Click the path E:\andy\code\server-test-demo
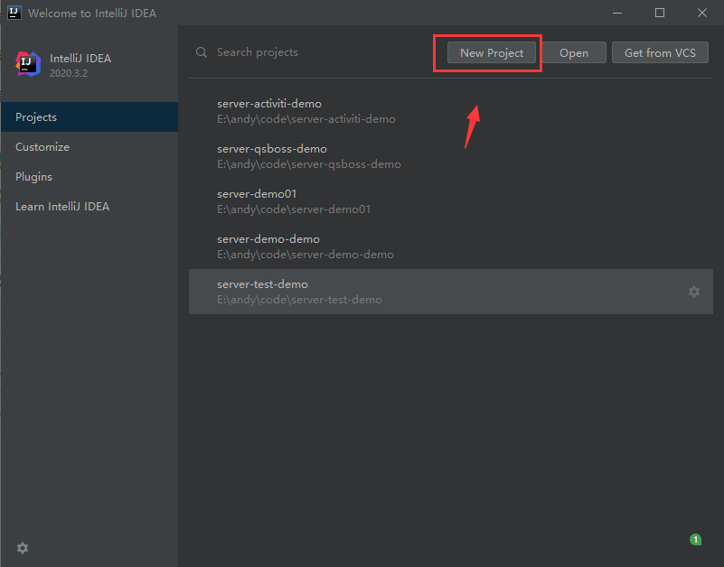The image size is (724, 567). coord(299,300)
